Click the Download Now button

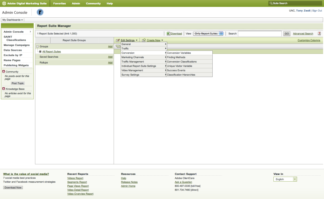13,187
